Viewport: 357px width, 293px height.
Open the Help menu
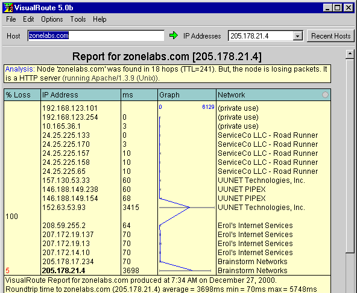(x=100, y=19)
